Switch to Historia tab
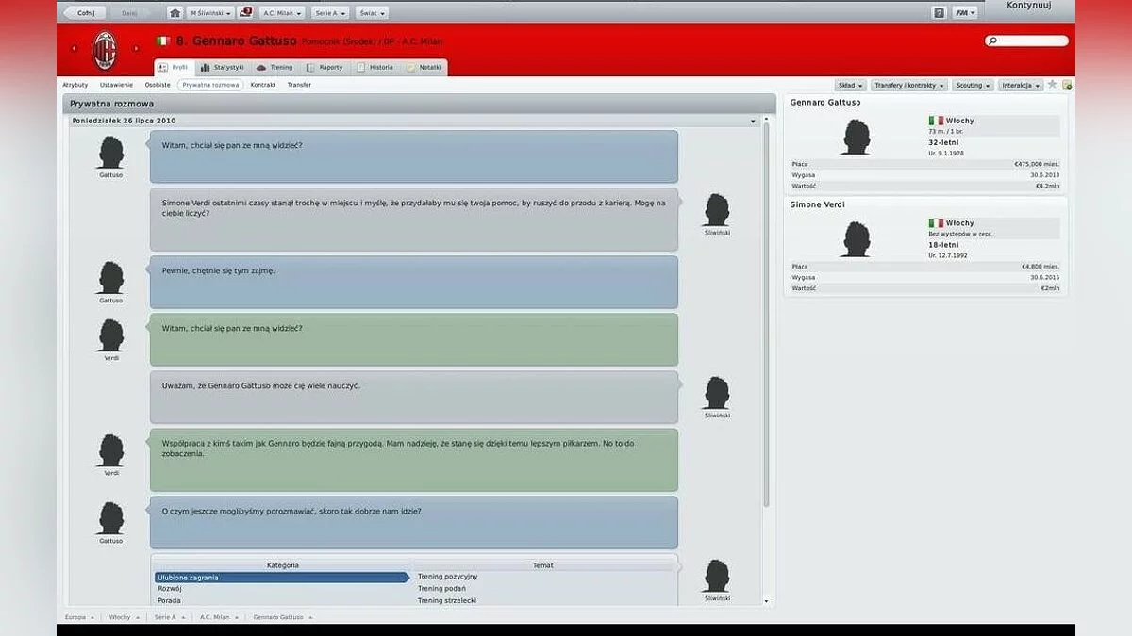Screen dimensions: 1132x636 [x=375, y=68]
